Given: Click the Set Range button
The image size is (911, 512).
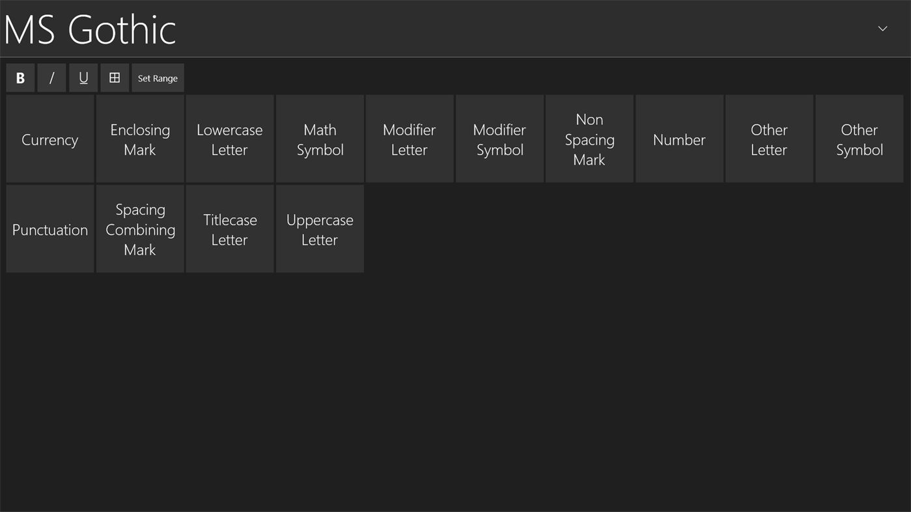Looking at the screenshot, I should click(x=158, y=78).
